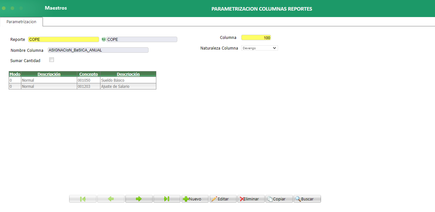
Task: Go to the first record
Action: coord(83,199)
